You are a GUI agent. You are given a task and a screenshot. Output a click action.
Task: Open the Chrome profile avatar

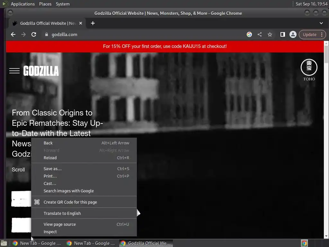[293, 34]
